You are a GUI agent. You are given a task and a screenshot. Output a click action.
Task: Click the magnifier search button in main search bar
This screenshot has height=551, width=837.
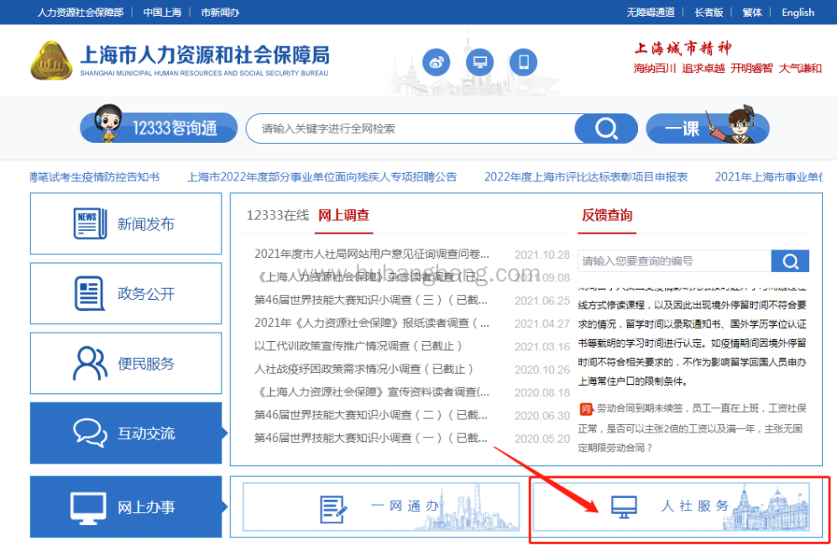605,129
